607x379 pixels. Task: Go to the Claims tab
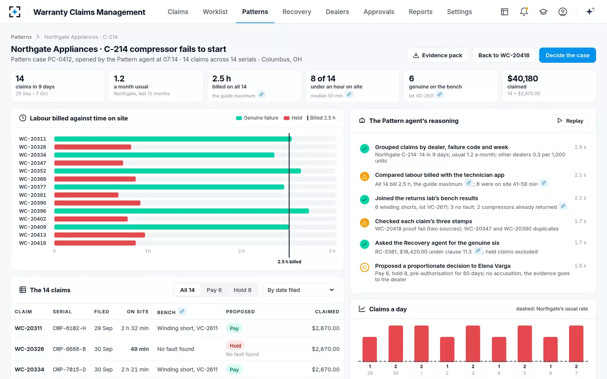click(x=178, y=12)
